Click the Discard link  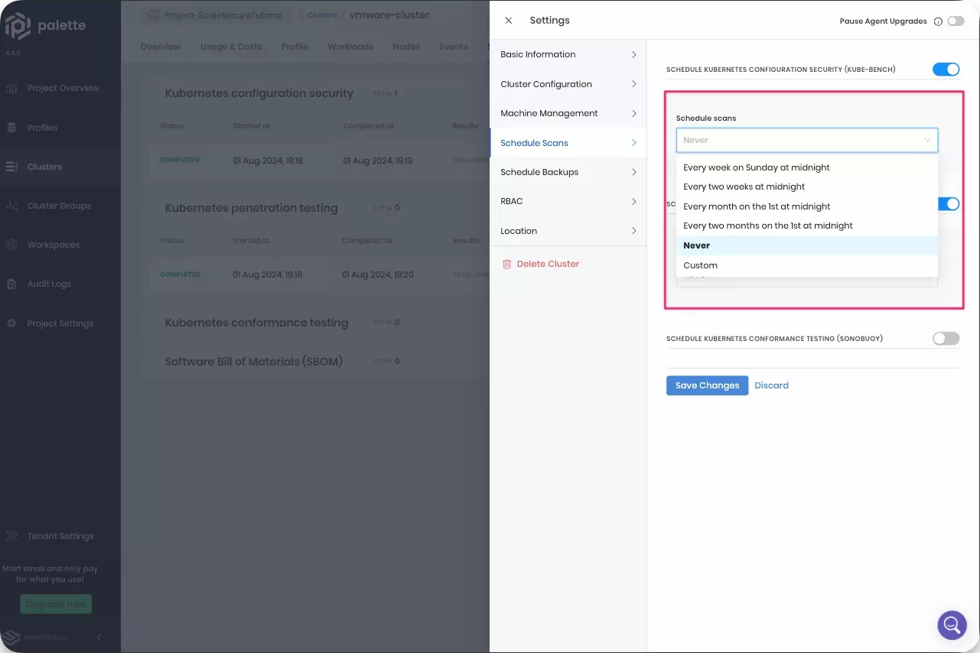click(771, 385)
